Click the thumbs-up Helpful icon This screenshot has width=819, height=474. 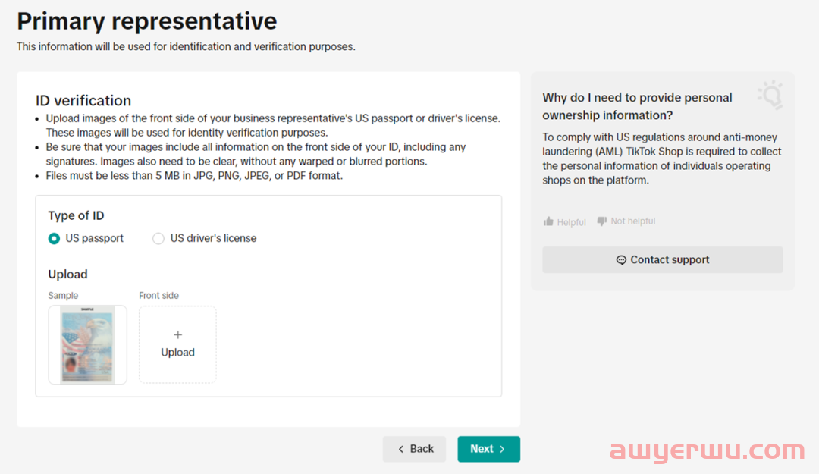pos(548,221)
